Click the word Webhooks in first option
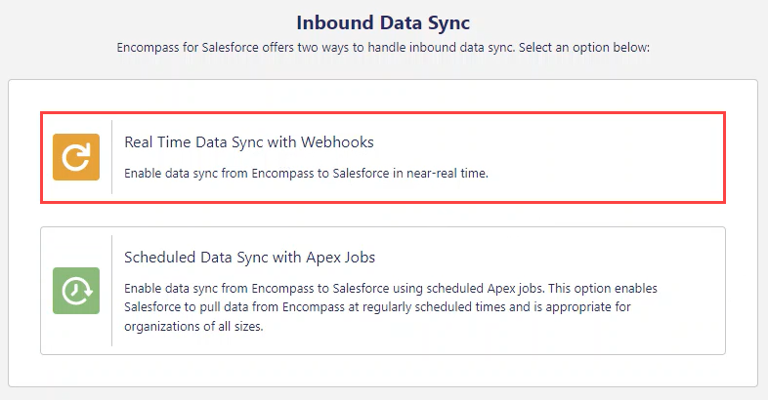The width and height of the screenshot is (768, 400). (337, 141)
